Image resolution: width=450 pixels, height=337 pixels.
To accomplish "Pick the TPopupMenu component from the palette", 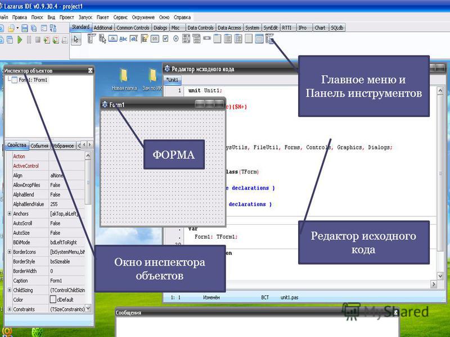I will click(102, 38).
